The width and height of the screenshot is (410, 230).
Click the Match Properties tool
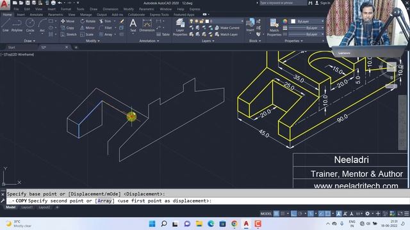click(274, 27)
